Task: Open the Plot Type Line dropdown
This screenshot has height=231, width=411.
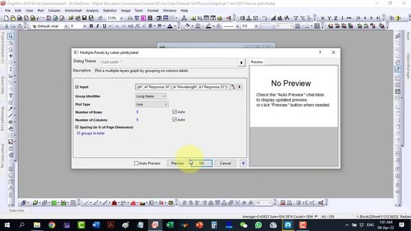Action: pos(152,104)
